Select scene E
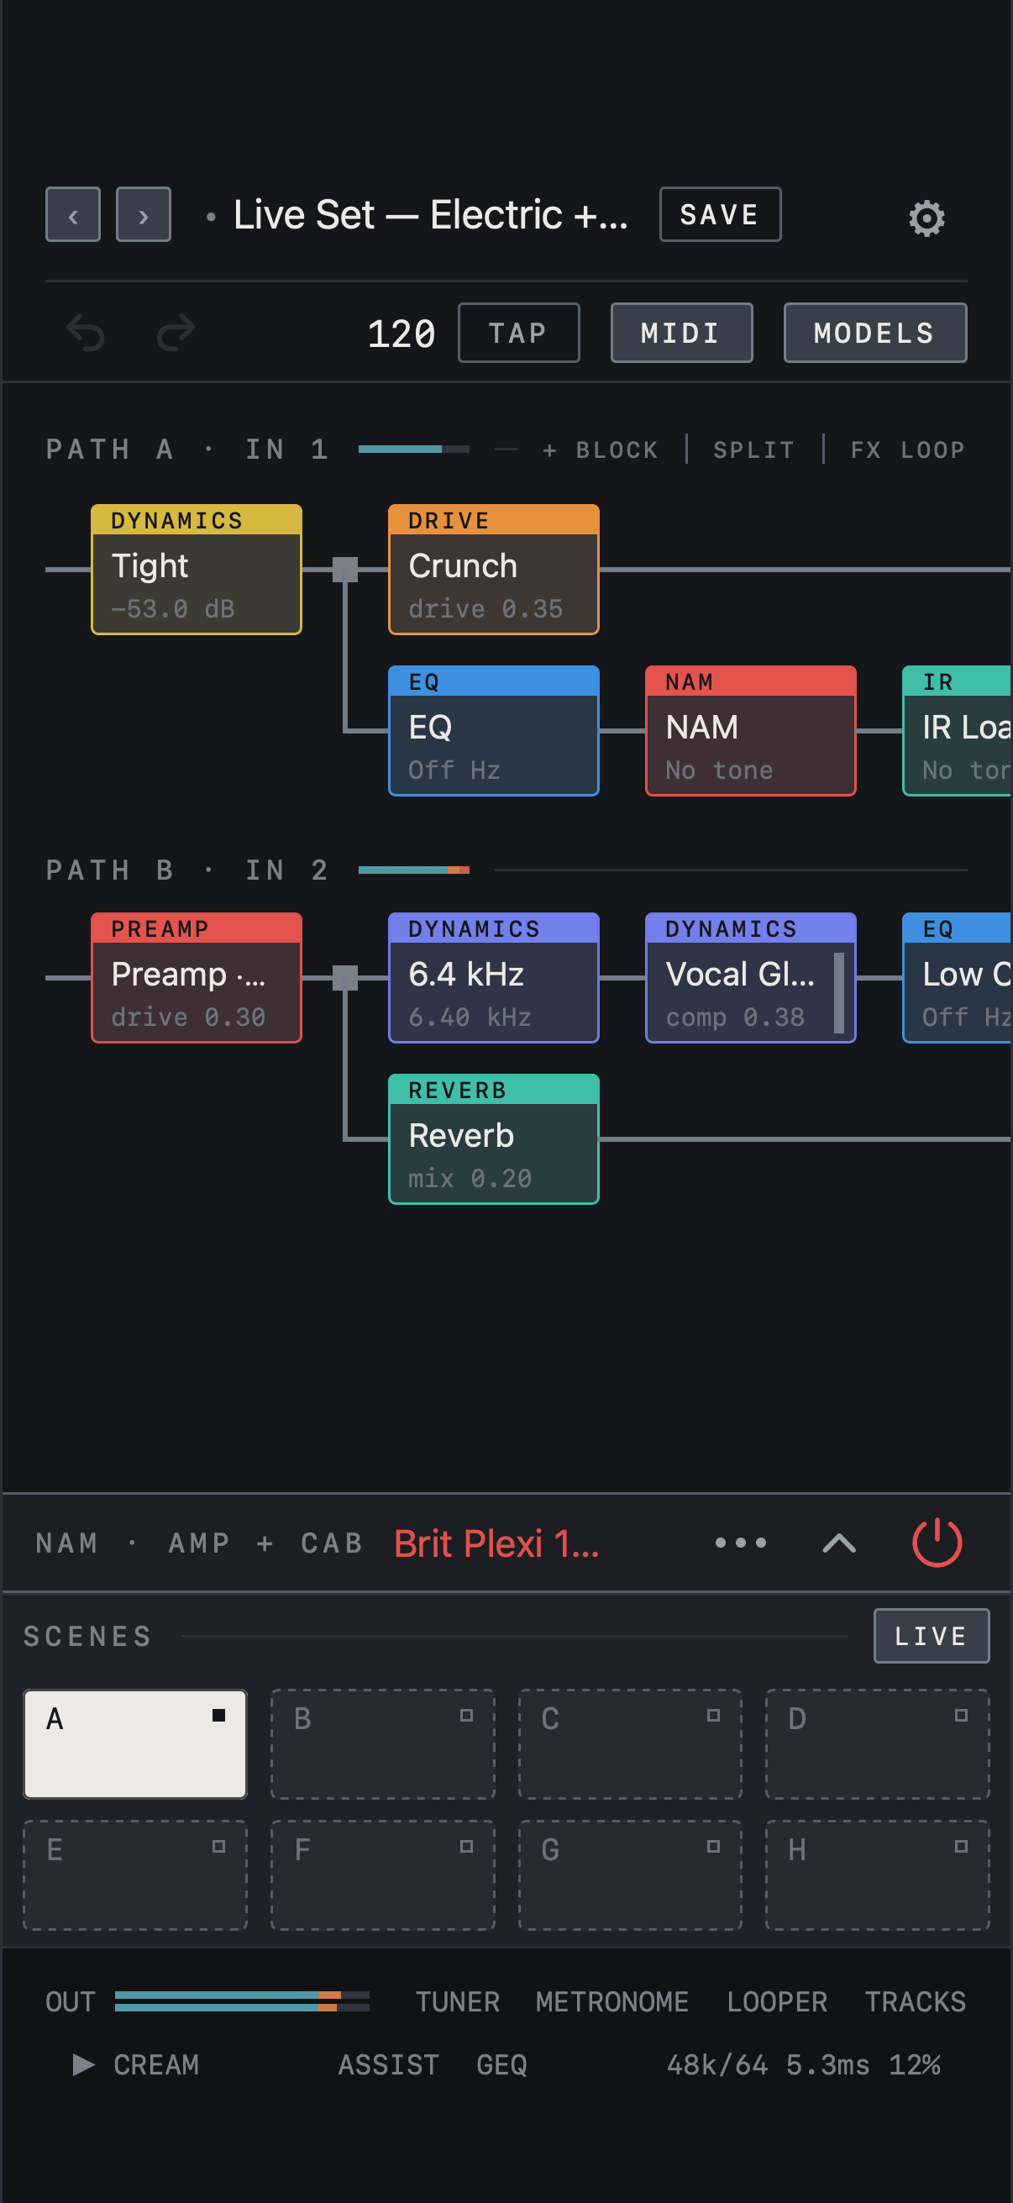Image resolution: width=1013 pixels, height=2203 pixels. (x=135, y=1875)
